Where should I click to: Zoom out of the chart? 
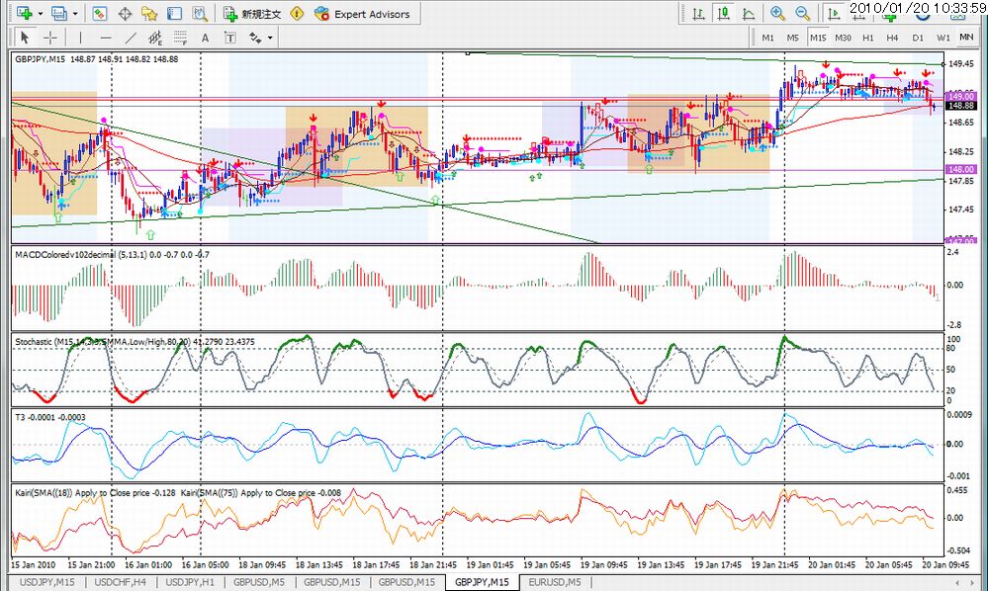click(x=803, y=13)
